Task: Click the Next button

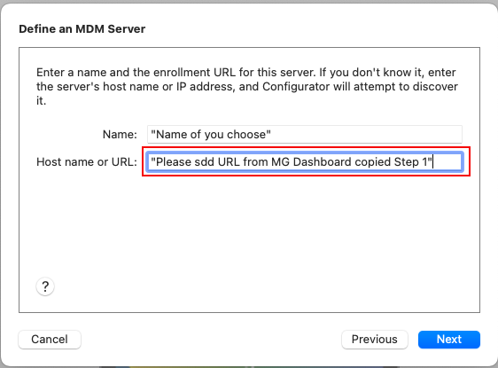Action: (448, 340)
